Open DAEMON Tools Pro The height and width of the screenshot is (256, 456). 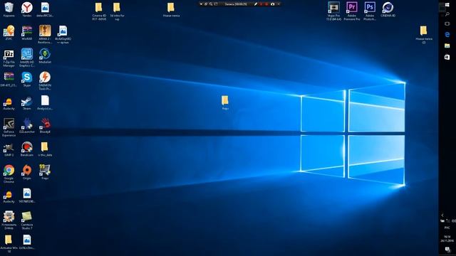coord(45,81)
